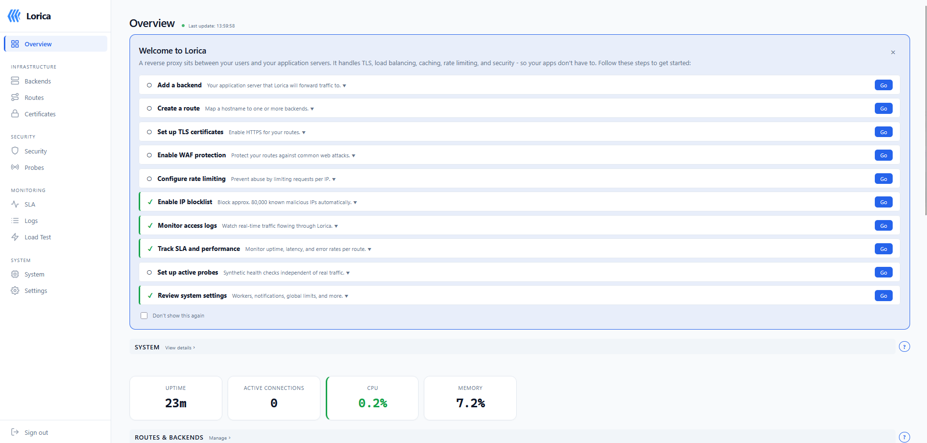
Task: Click the circle marker for Enable WAF protection
Action: coord(149,155)
